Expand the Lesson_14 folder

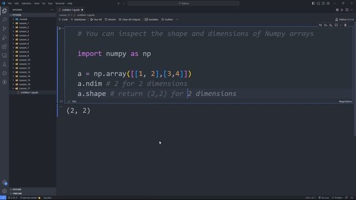pyautogui.click(x=32, y=76)
